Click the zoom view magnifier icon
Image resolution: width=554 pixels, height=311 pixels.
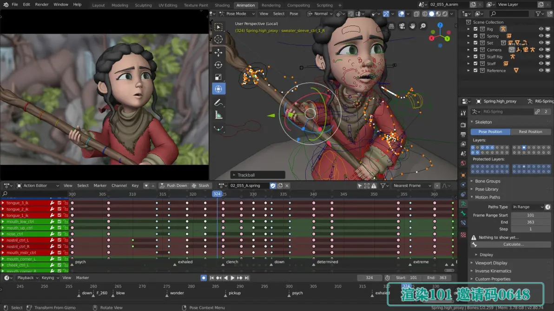423,26
